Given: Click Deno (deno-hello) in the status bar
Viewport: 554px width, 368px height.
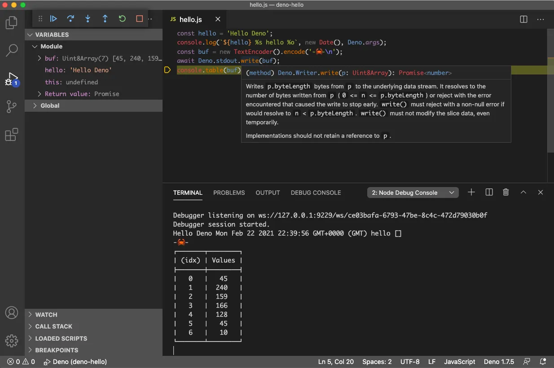Looking at the screenshot, I should click(75, 361).
